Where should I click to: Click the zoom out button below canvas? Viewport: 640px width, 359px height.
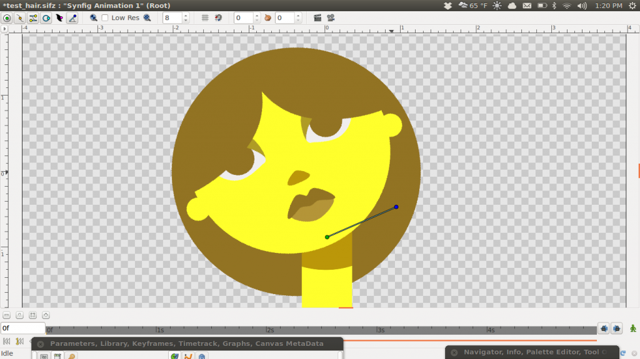pos(6,315)
